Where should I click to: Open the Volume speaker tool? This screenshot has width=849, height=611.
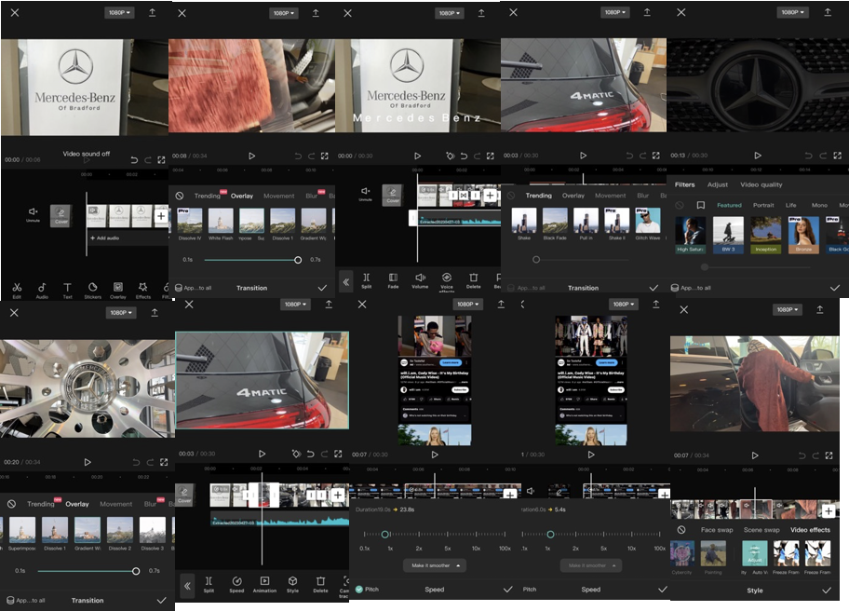pyautogui.click(x=420, y=280)
